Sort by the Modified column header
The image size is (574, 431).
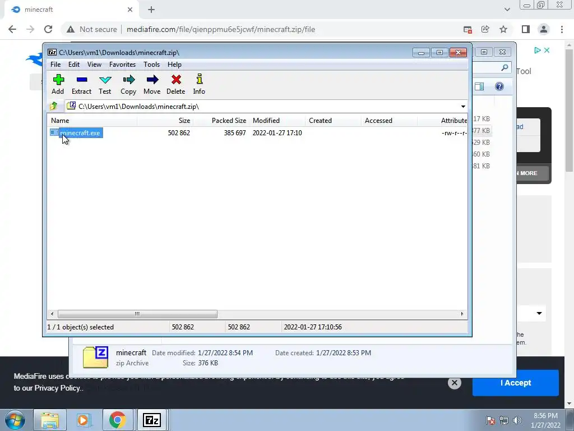click(x=277, y=121)
